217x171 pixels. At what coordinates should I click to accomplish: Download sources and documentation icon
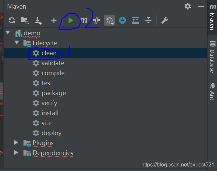pyautogui.click(x=38, y=21)
